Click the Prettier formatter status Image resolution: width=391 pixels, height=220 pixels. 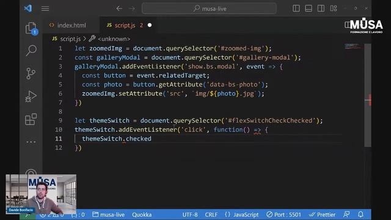(322, 215)
